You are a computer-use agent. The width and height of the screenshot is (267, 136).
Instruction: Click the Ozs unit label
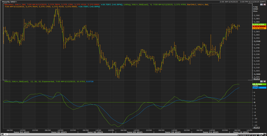click(255, 11)
